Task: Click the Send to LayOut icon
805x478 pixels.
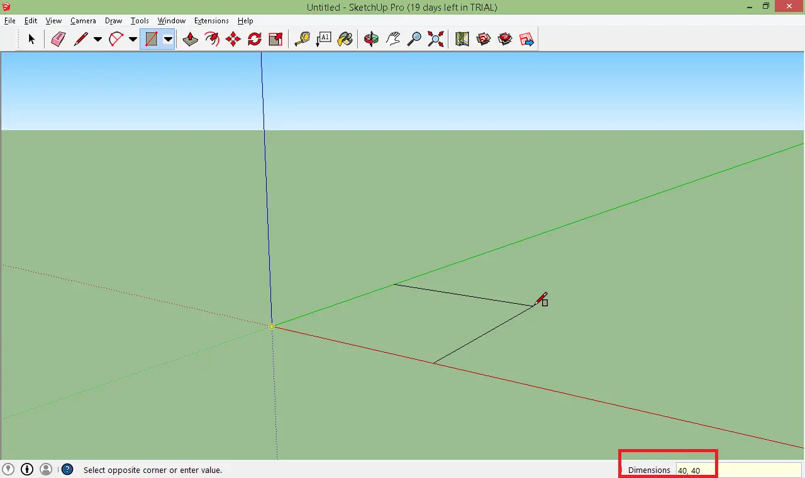Action: tap(526, 39)
